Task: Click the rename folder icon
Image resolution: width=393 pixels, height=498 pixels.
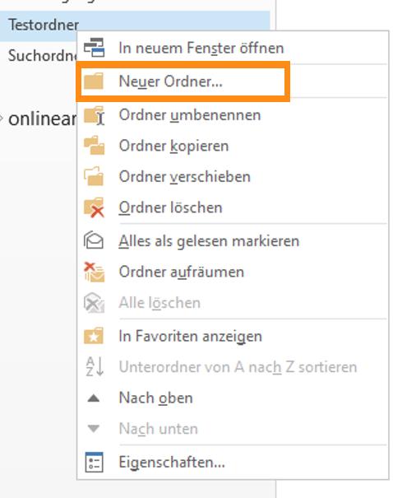Action: (94, 115)
